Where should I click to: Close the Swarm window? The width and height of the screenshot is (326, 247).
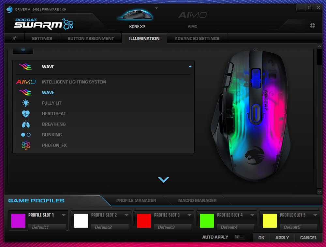[318, 8]
